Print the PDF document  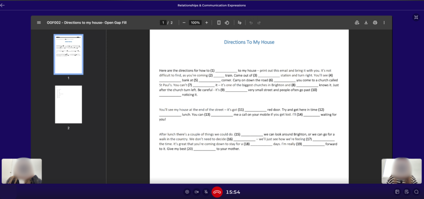[375, 23]
